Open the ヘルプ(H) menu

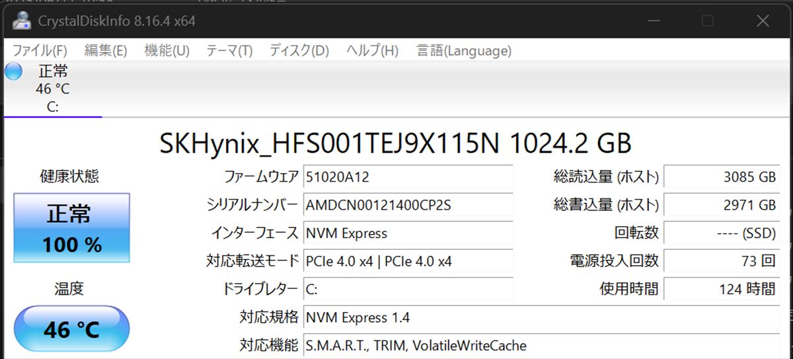373,50
